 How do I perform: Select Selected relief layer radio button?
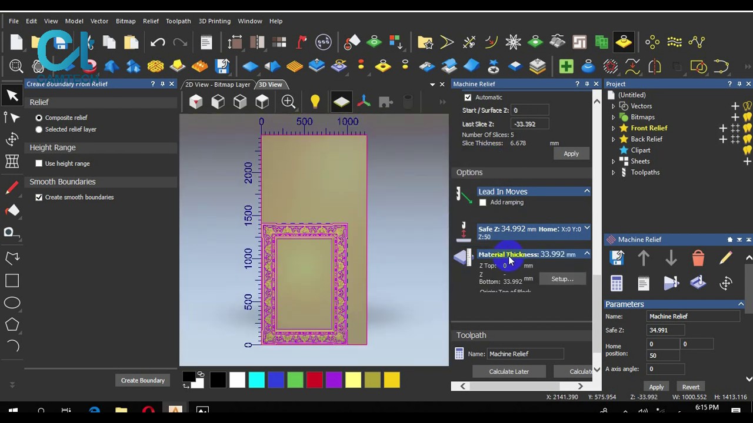coord(39,129)
